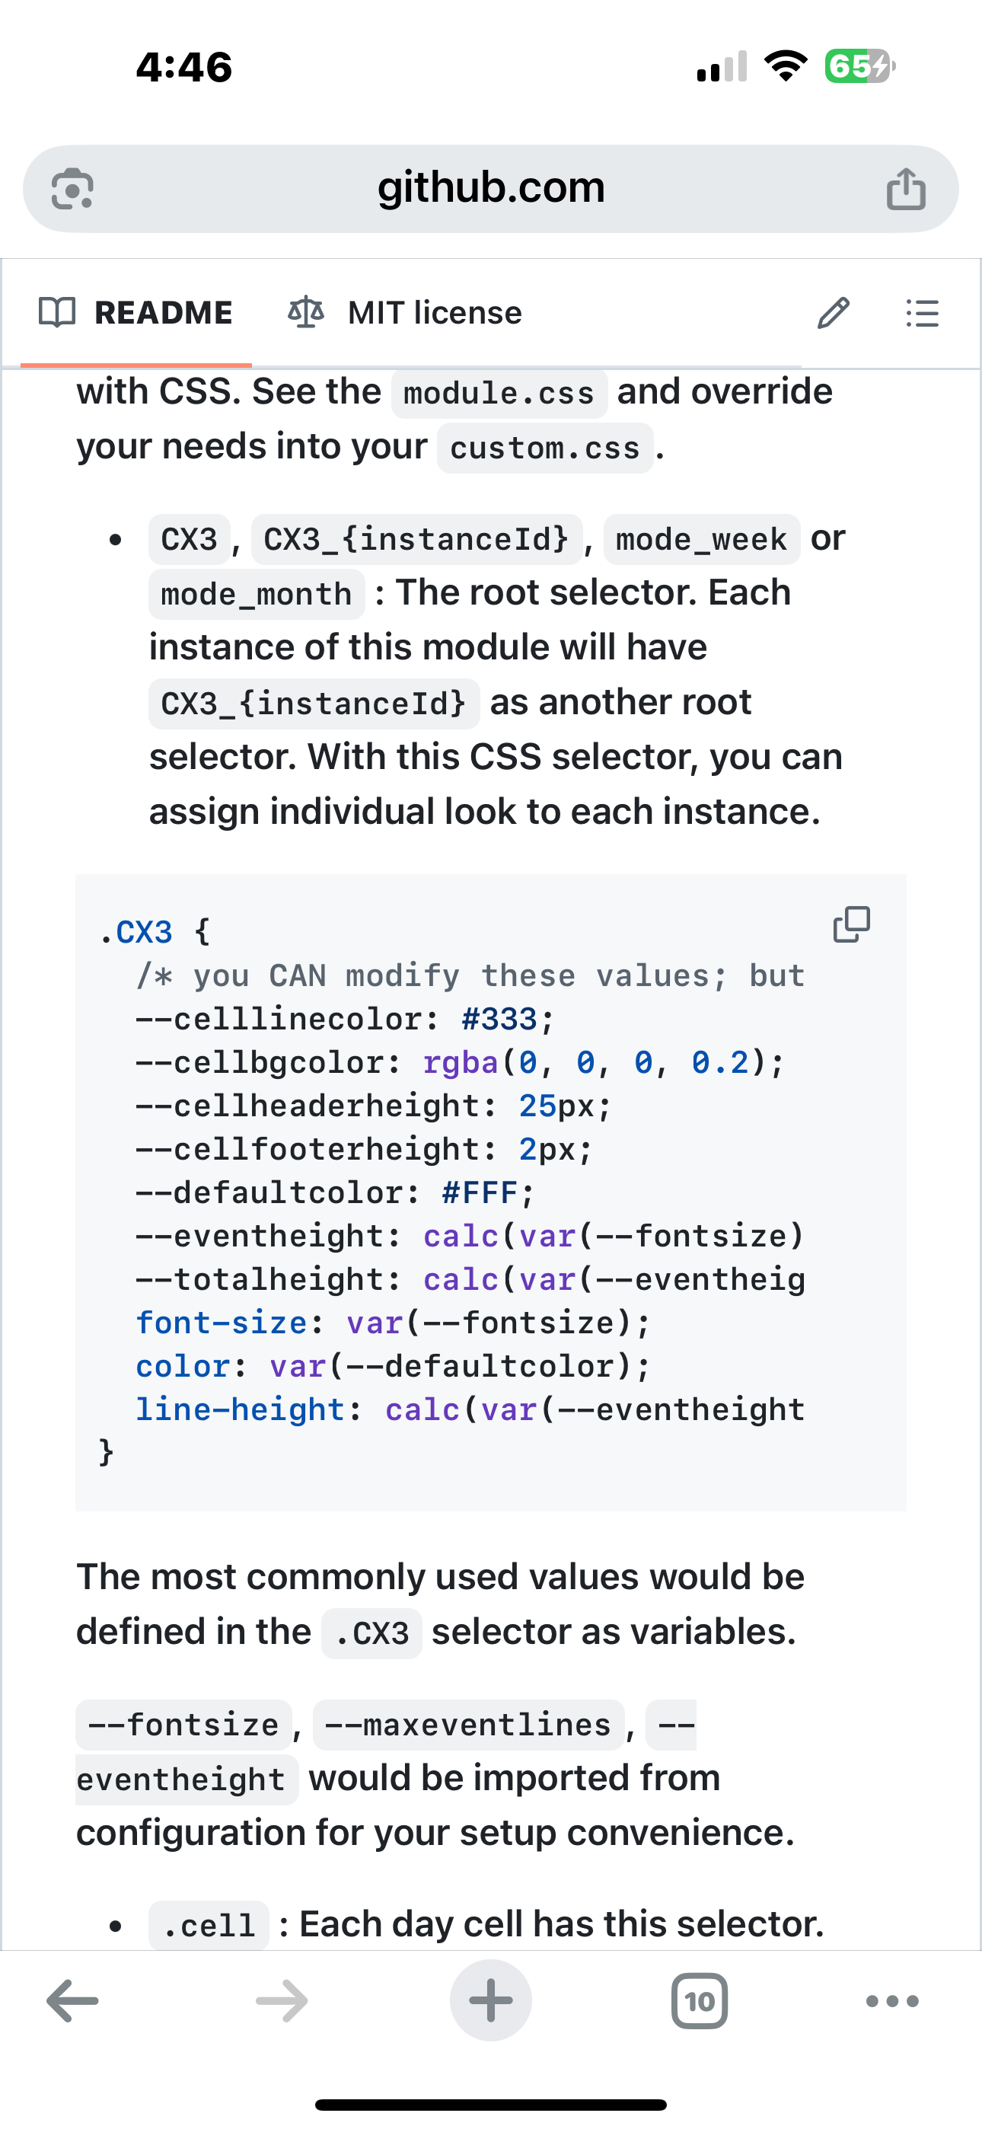982x2129 pixels.
Task: Open a new tab with plus button
Action: coord(491,2001)
